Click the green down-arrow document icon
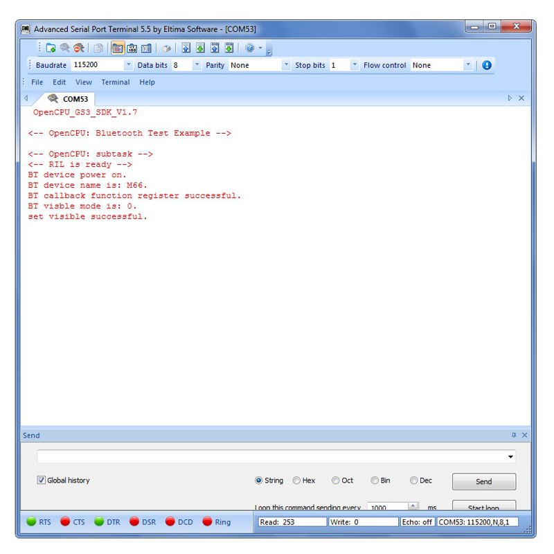554x554 pixels. [200, 48]
